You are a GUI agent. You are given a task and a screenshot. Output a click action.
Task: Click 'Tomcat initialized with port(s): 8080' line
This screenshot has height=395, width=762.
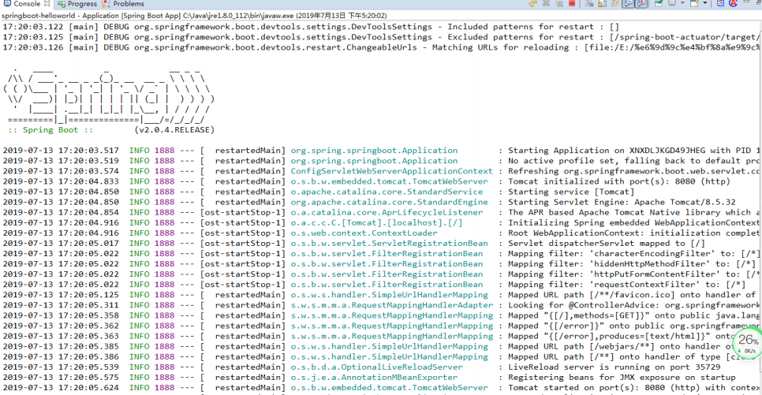click(x=367, y=181)
